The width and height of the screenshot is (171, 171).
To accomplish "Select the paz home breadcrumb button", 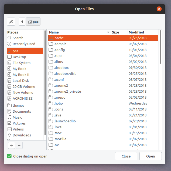I will point(33,22).
